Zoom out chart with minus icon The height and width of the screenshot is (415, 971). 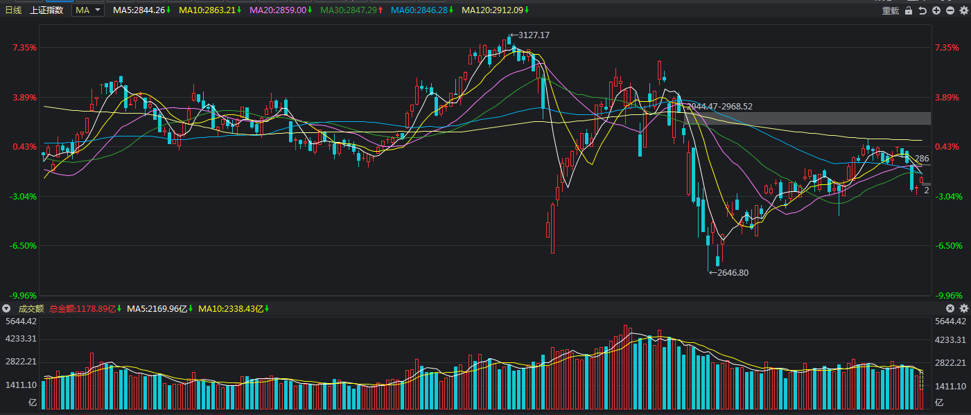pos(950,10)
